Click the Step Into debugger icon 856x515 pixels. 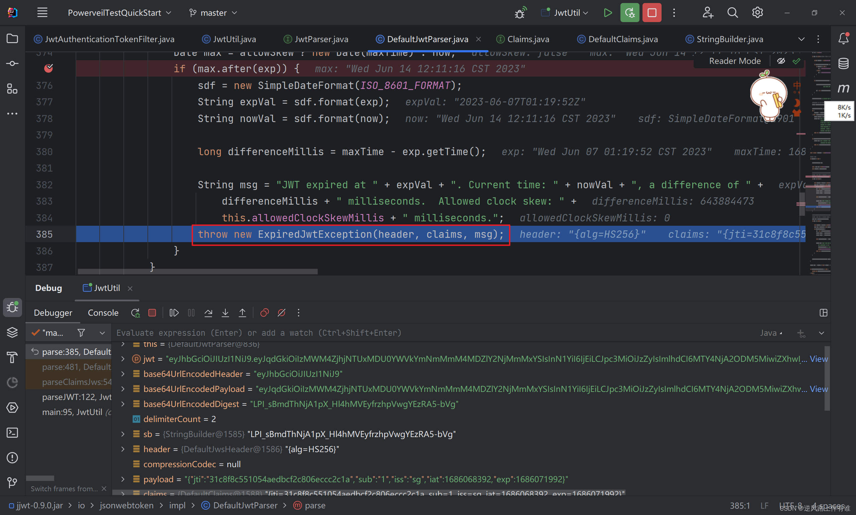tap(225, 313)
